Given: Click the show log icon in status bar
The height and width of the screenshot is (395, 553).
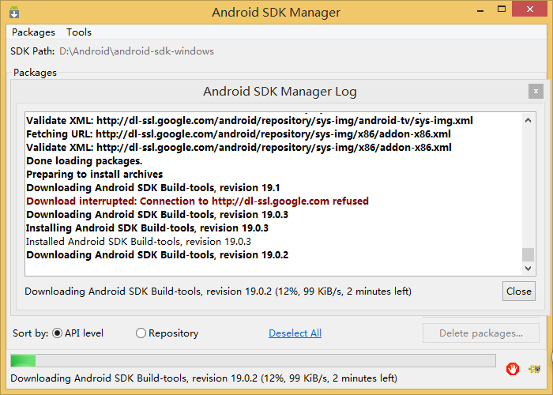Looking at the screenshot, I should tap(534, 369).
